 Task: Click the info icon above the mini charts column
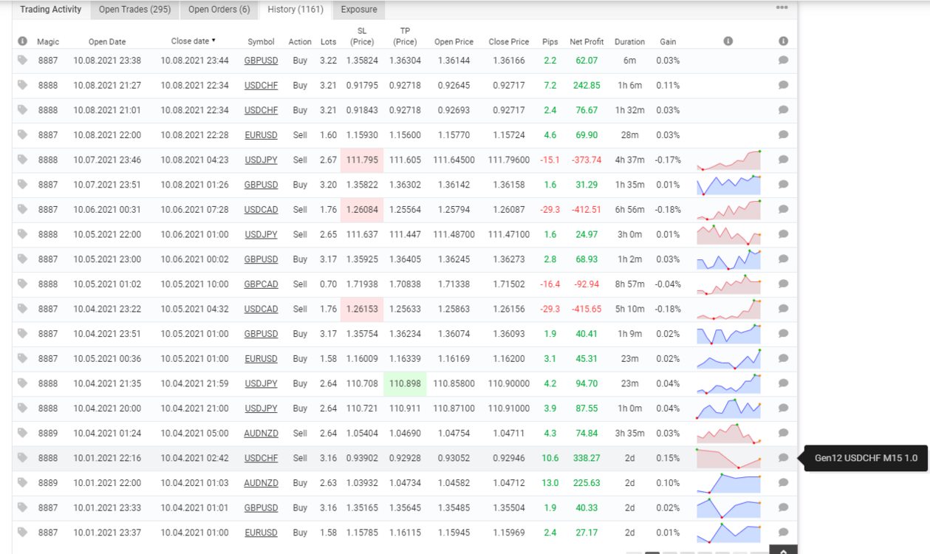pyautogui.click(x=728, y=41)
